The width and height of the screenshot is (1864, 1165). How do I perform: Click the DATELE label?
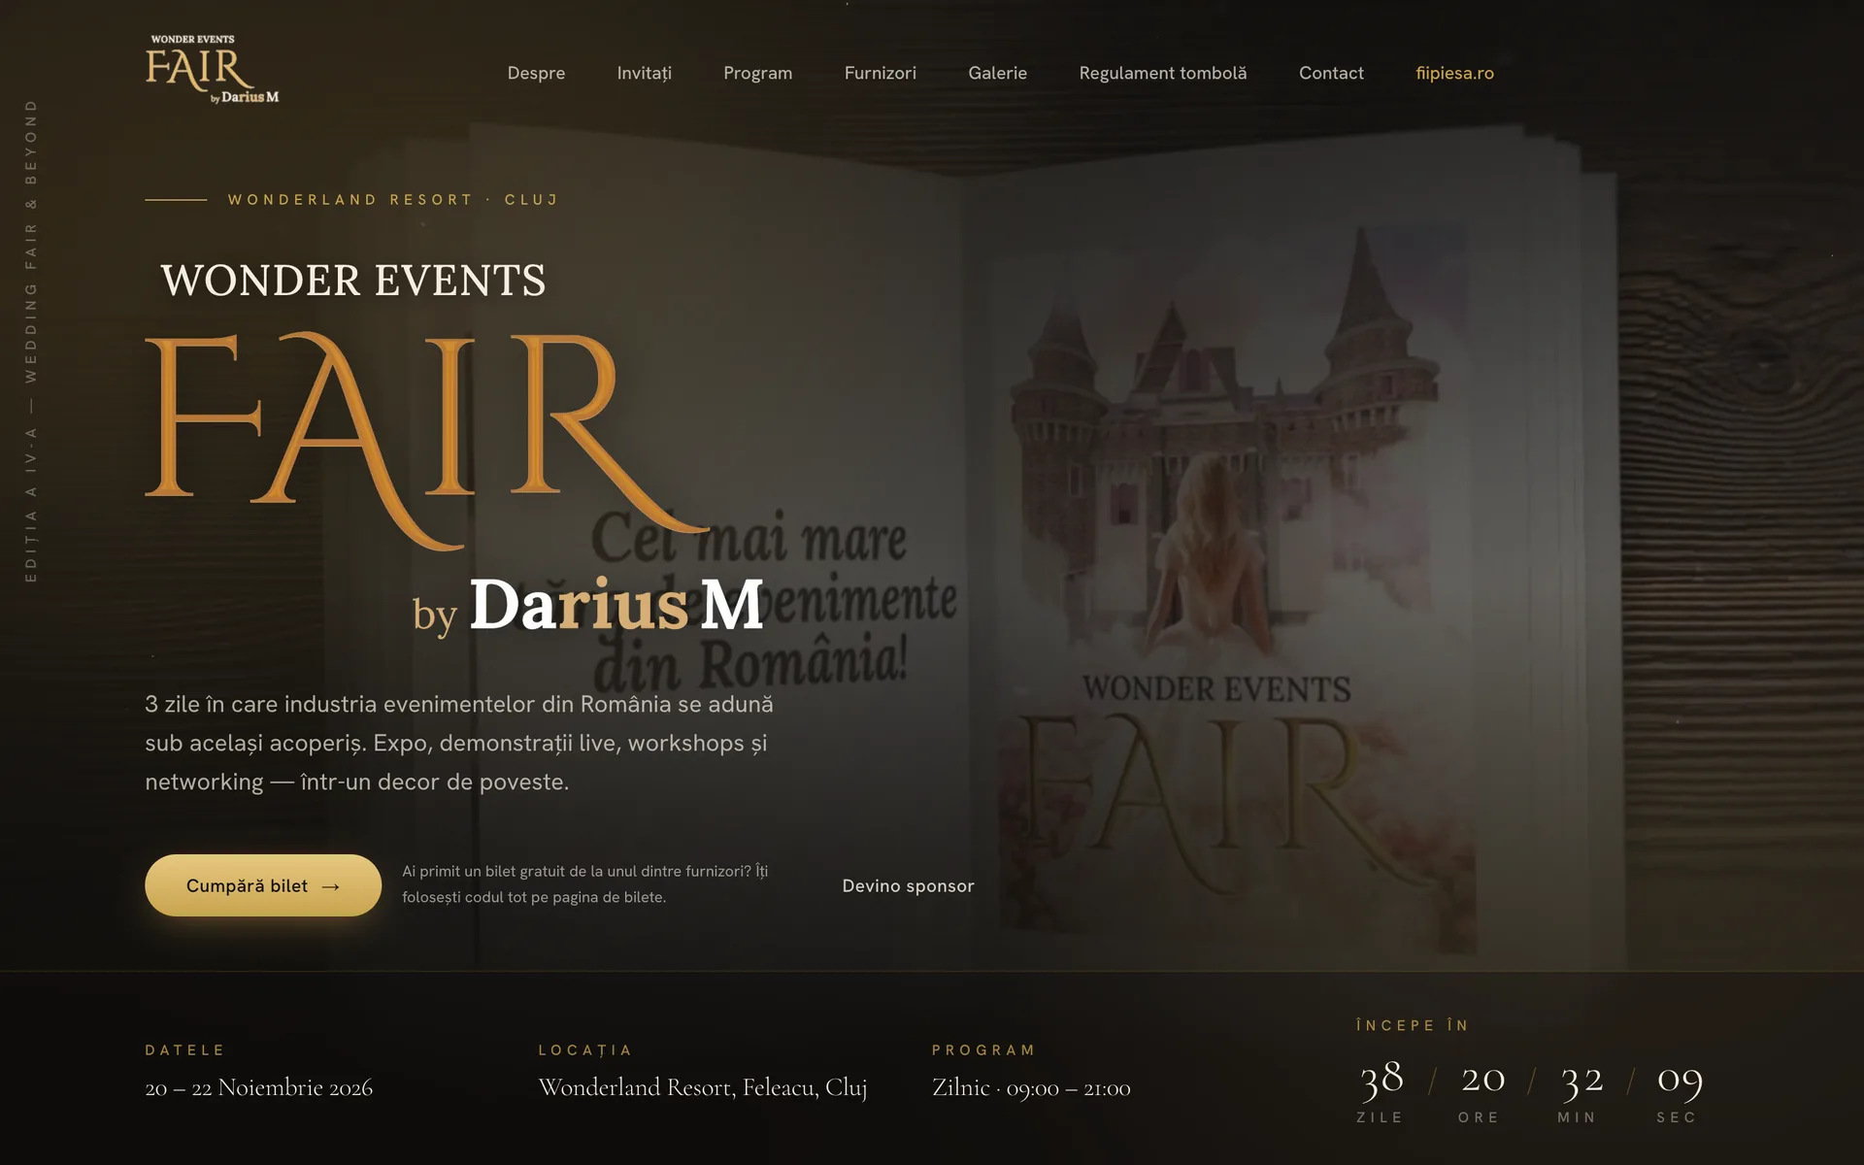pos(184,1049)
